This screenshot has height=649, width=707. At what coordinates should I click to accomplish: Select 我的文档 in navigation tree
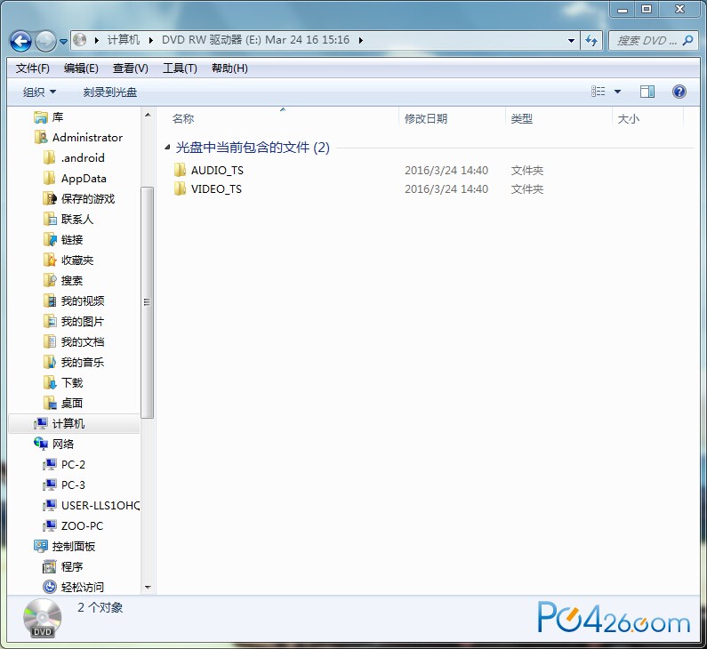74,341
